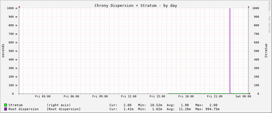The width and height of the screenshot is (272, 113).
Task: Click the "800 m" seconds axis label
Action: 13,25
